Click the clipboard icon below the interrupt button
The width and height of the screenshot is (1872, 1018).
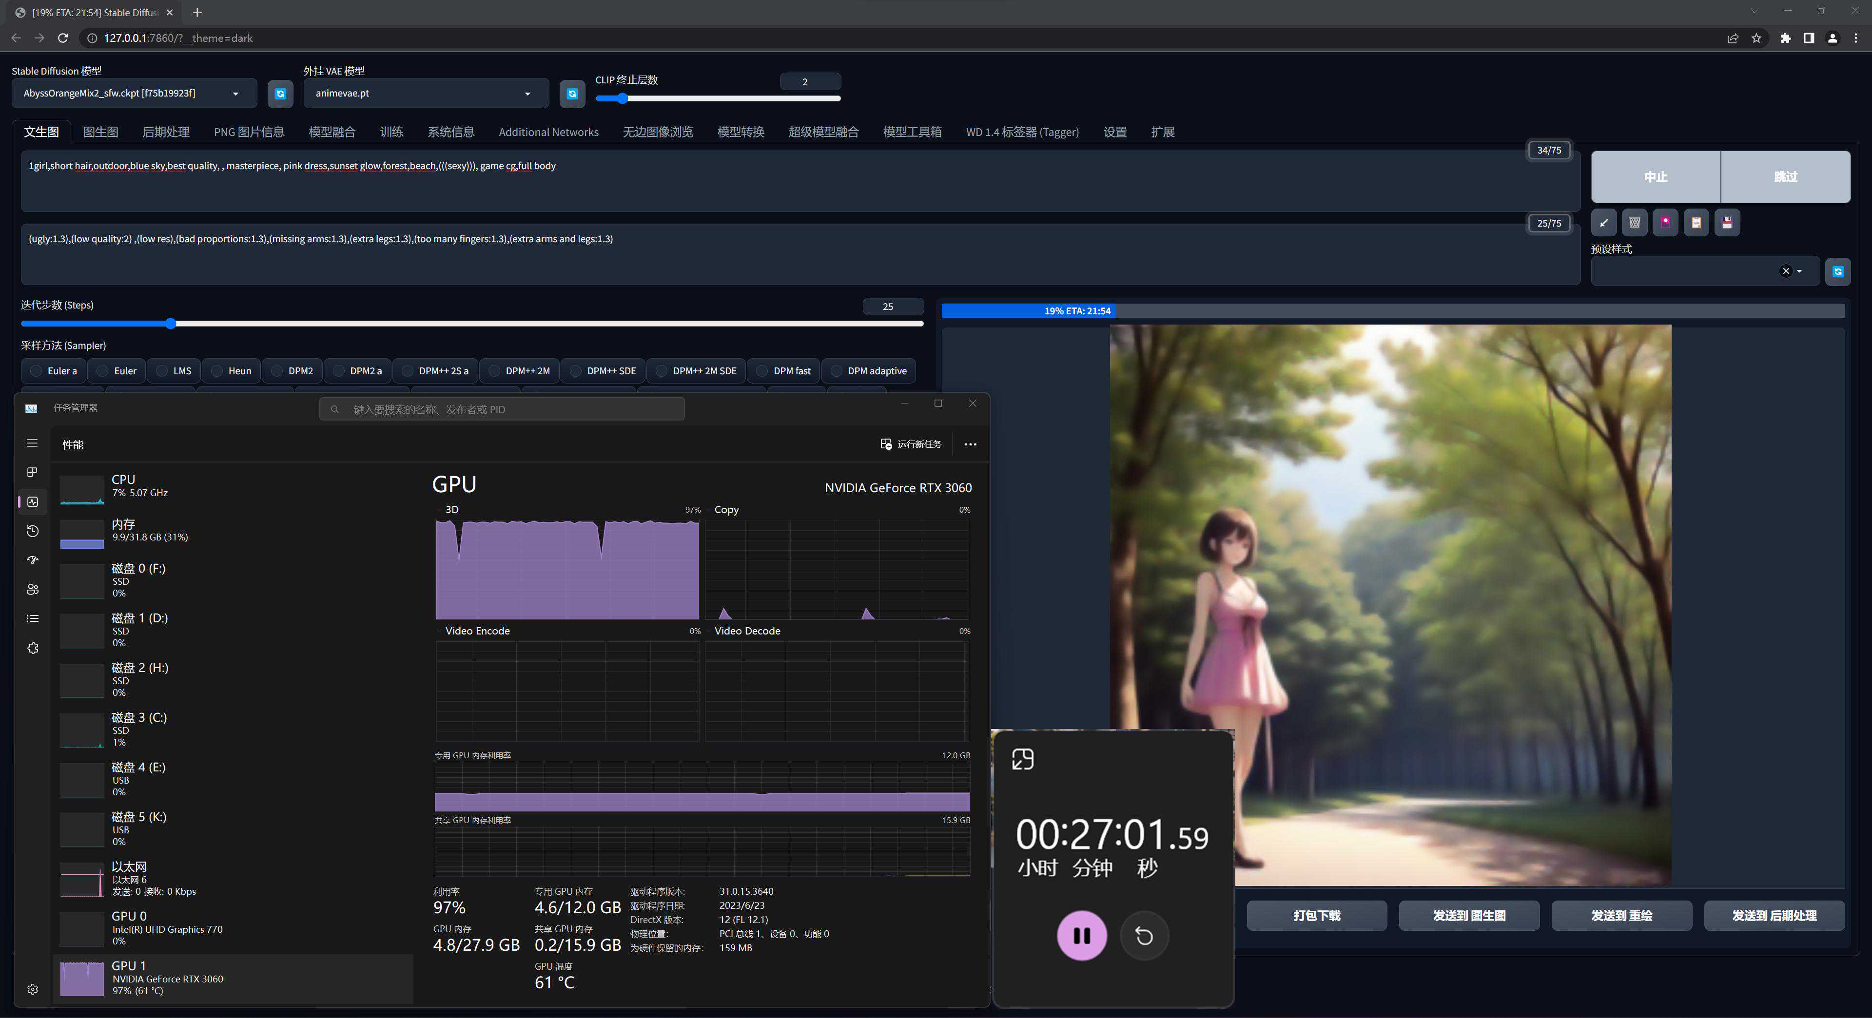pos(1696,223)
